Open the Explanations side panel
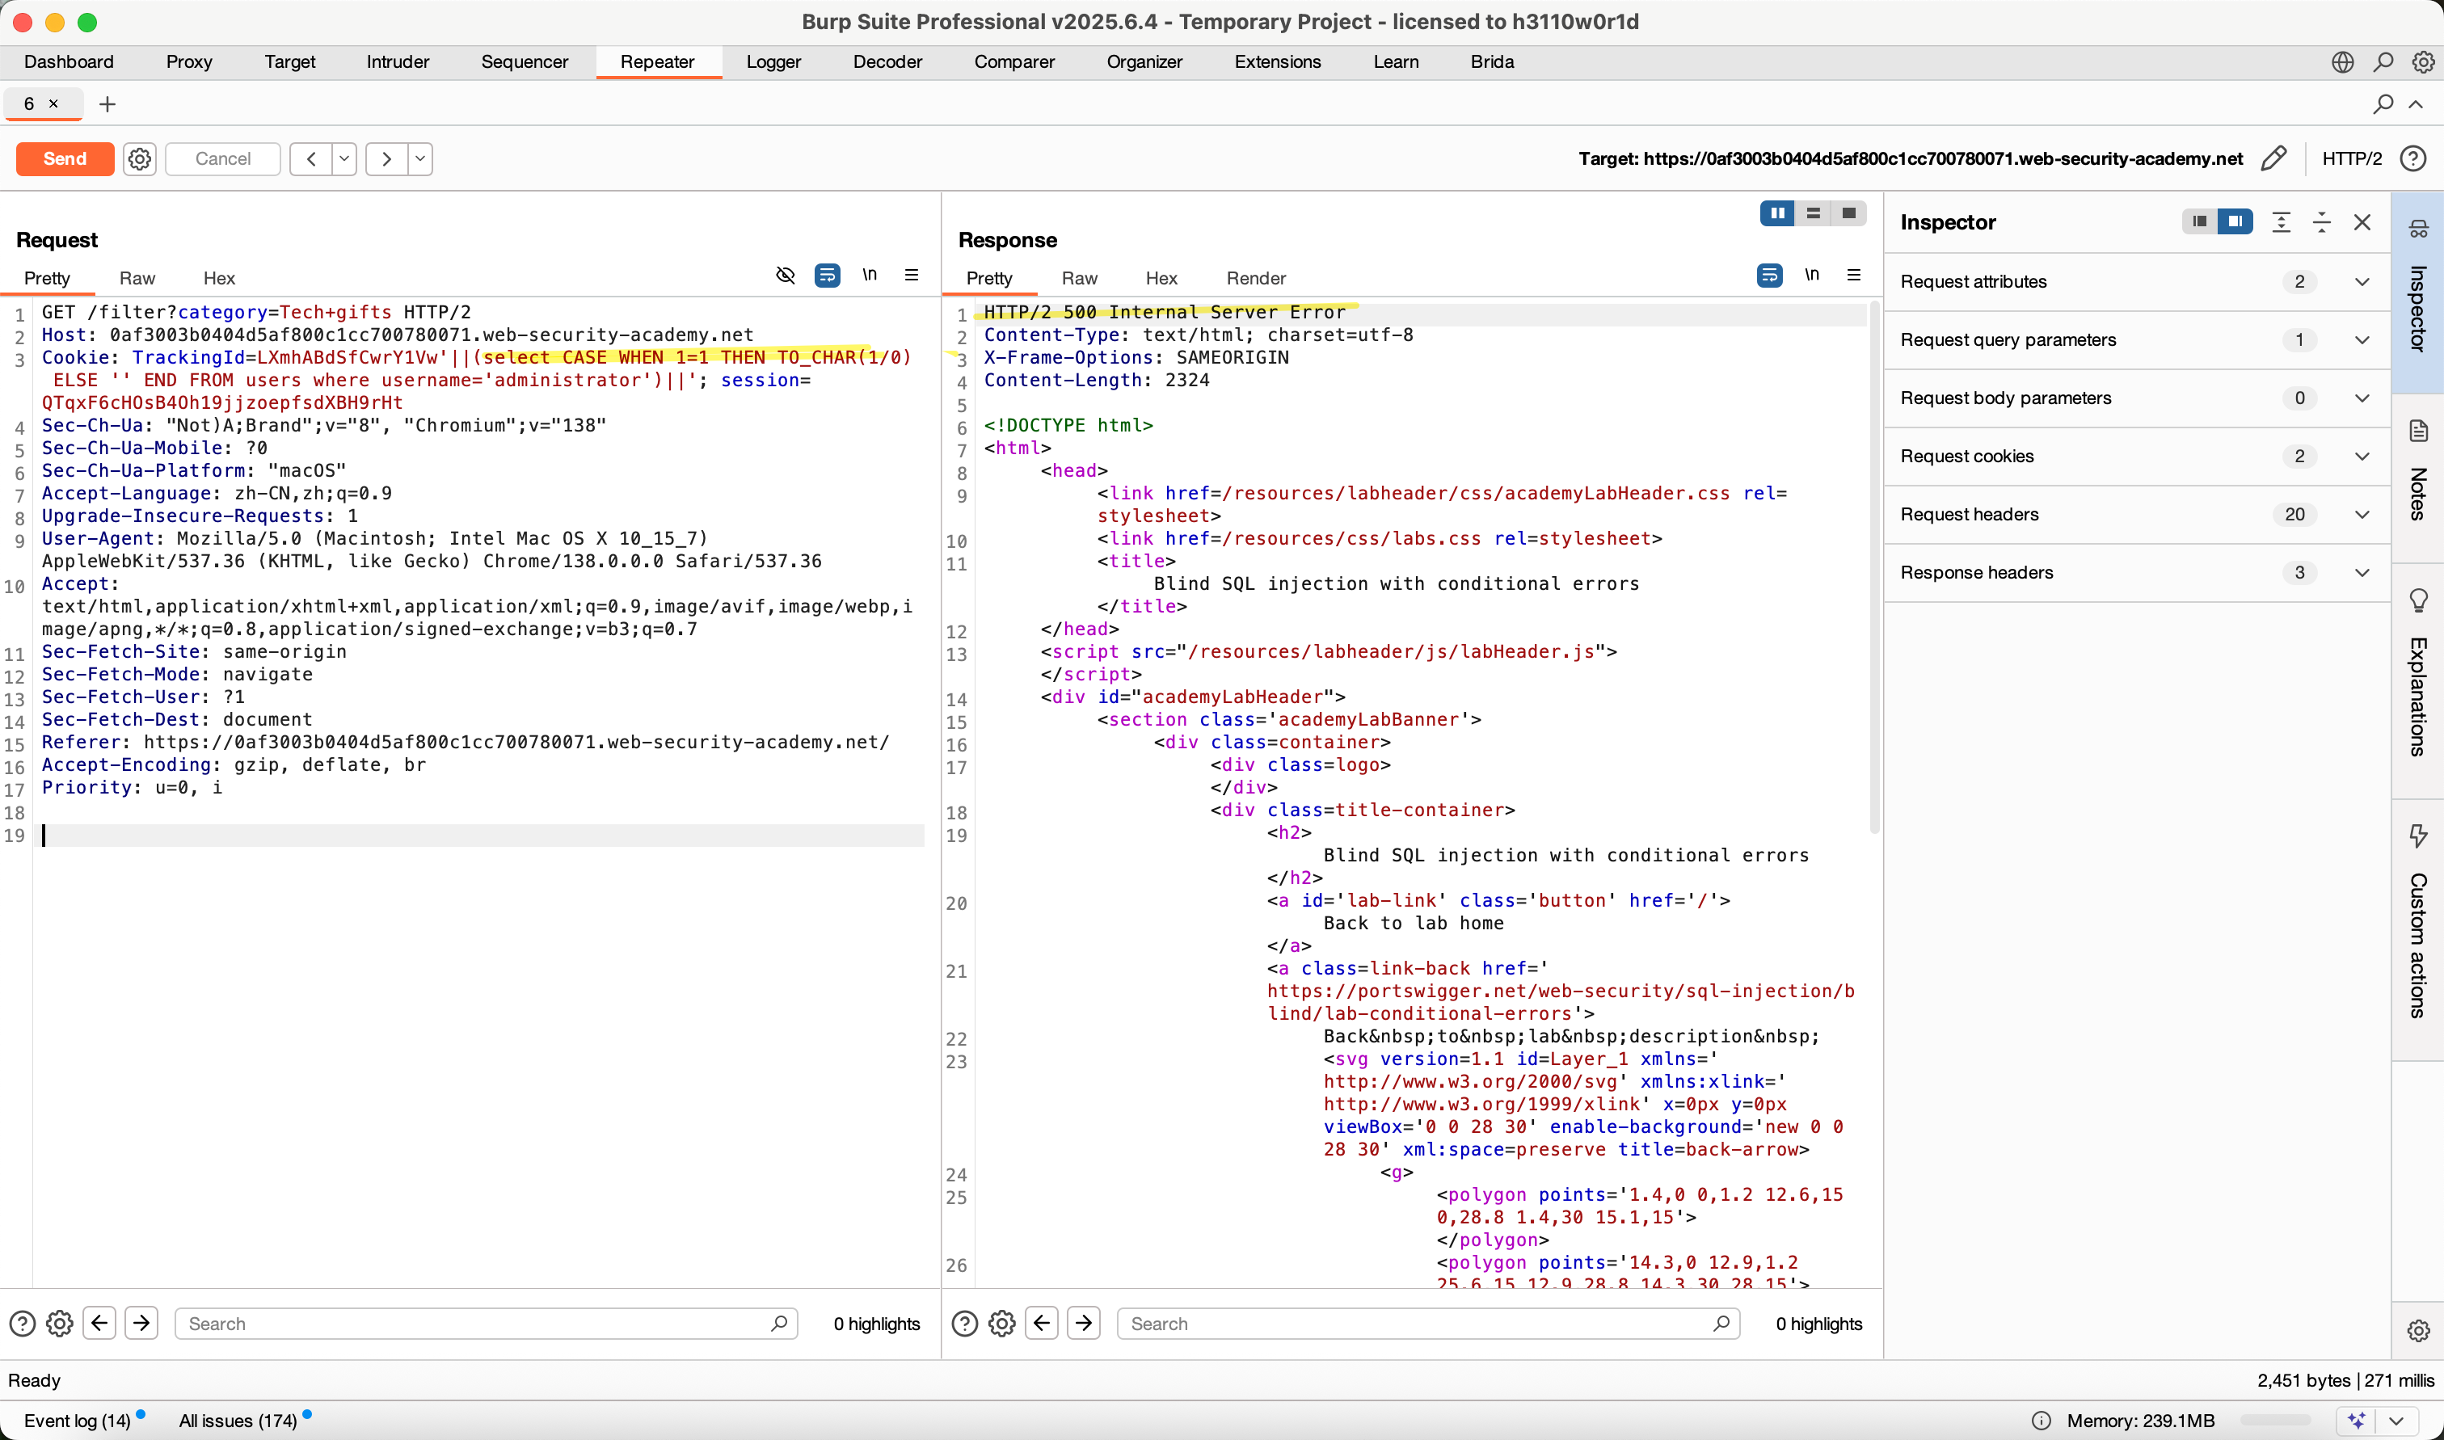The image size is (2444, 1440). click(2417, 680)
